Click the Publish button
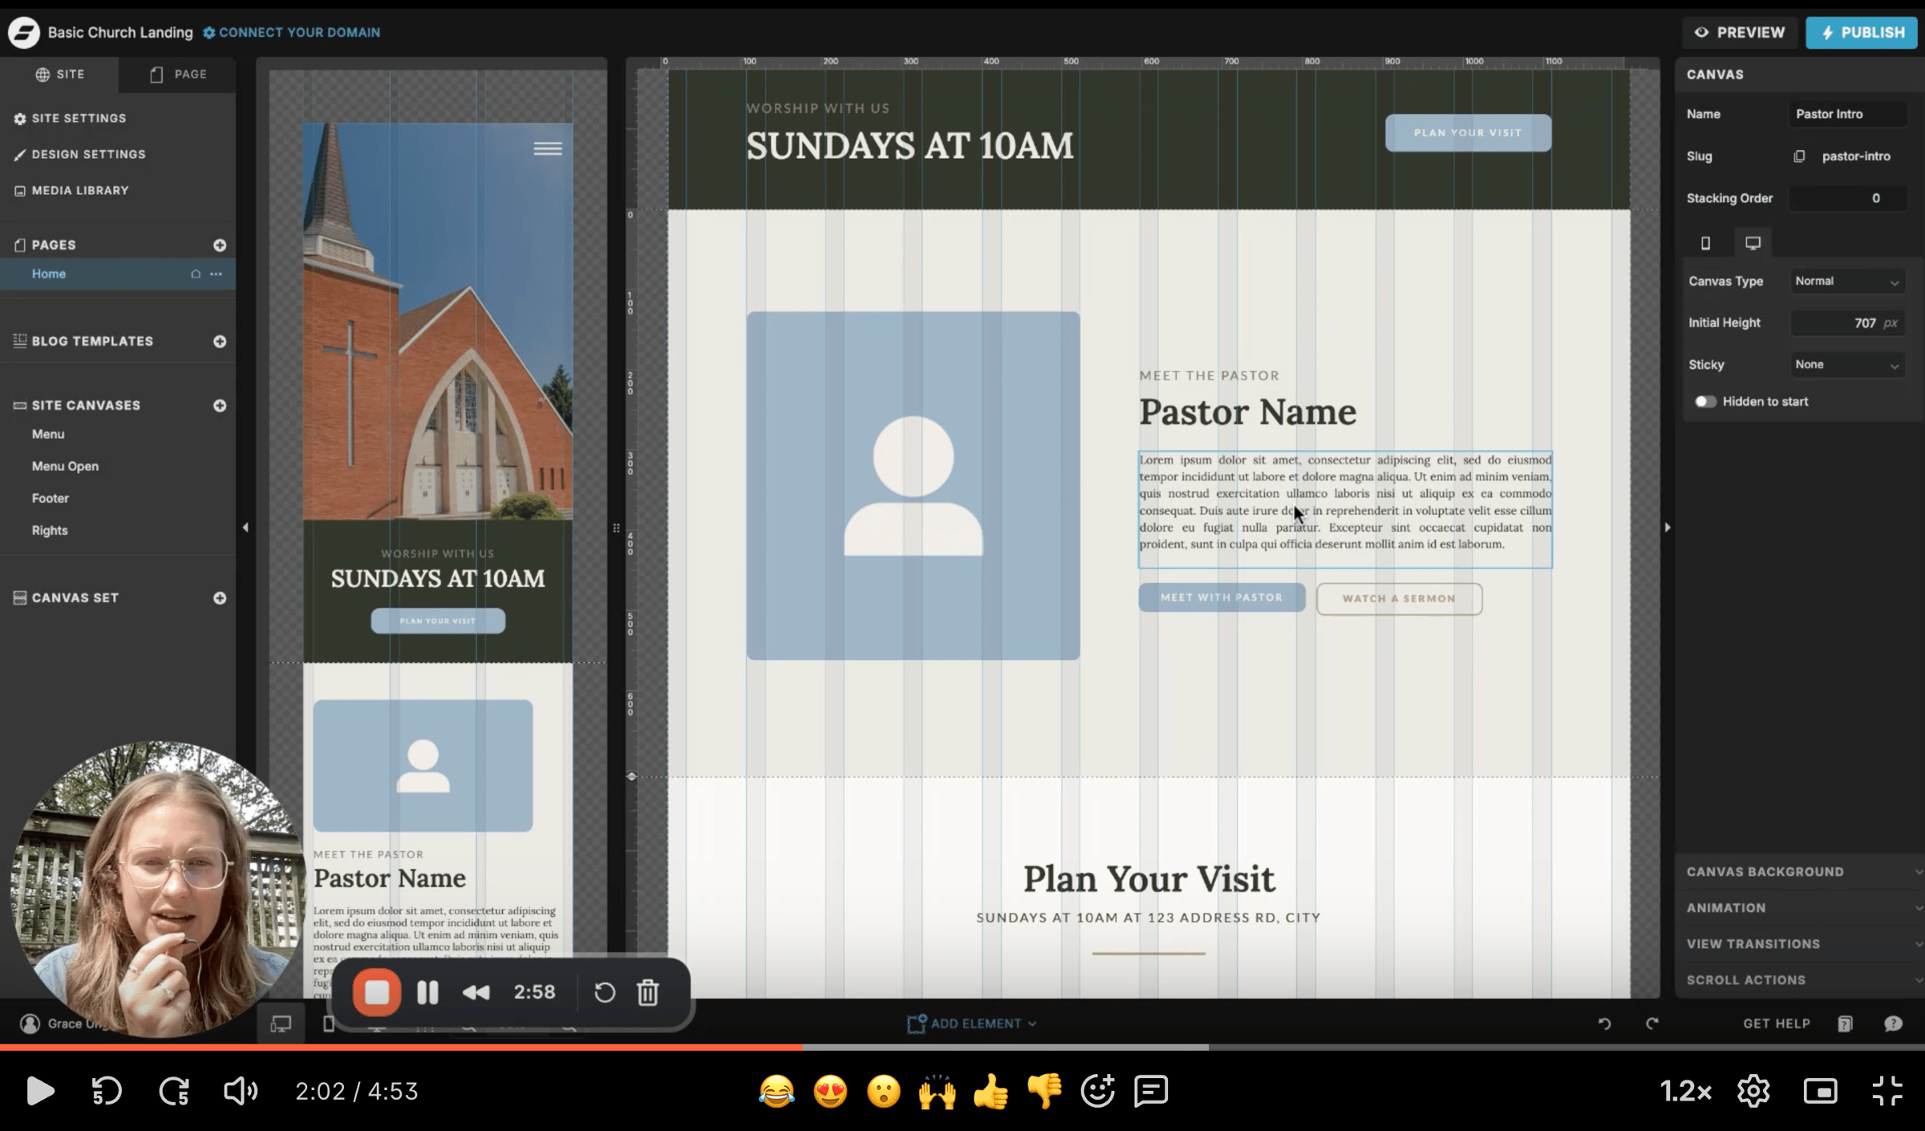 (1861, 33)
